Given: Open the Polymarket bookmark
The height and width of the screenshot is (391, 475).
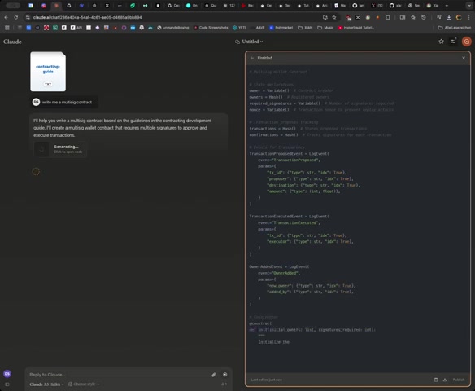Looking at the screenshot, I should coord(281,28).
